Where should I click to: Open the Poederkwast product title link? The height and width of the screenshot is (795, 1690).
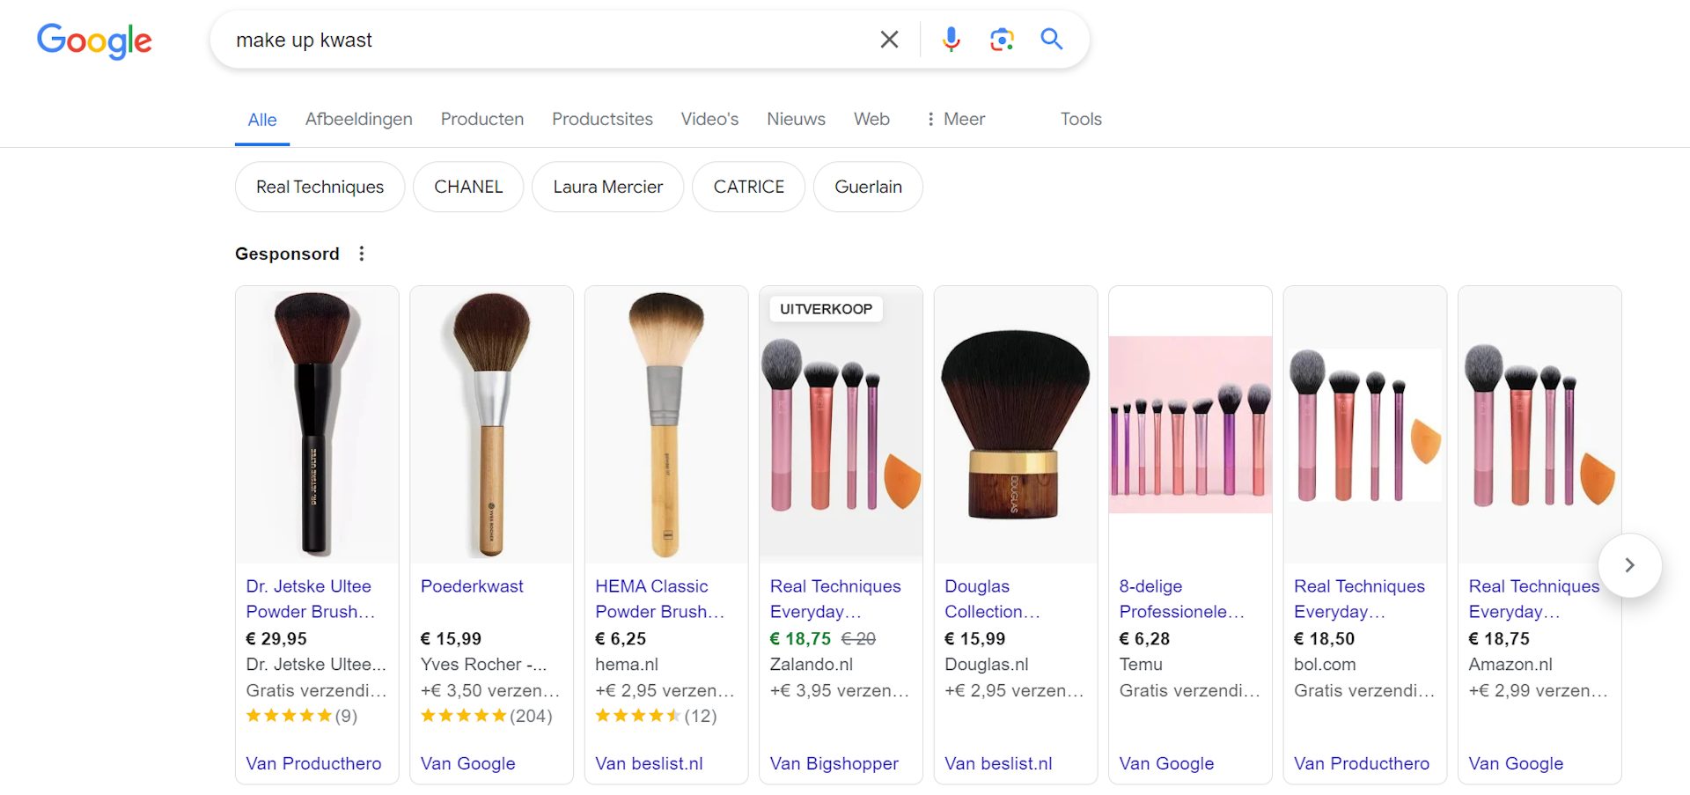472,586
